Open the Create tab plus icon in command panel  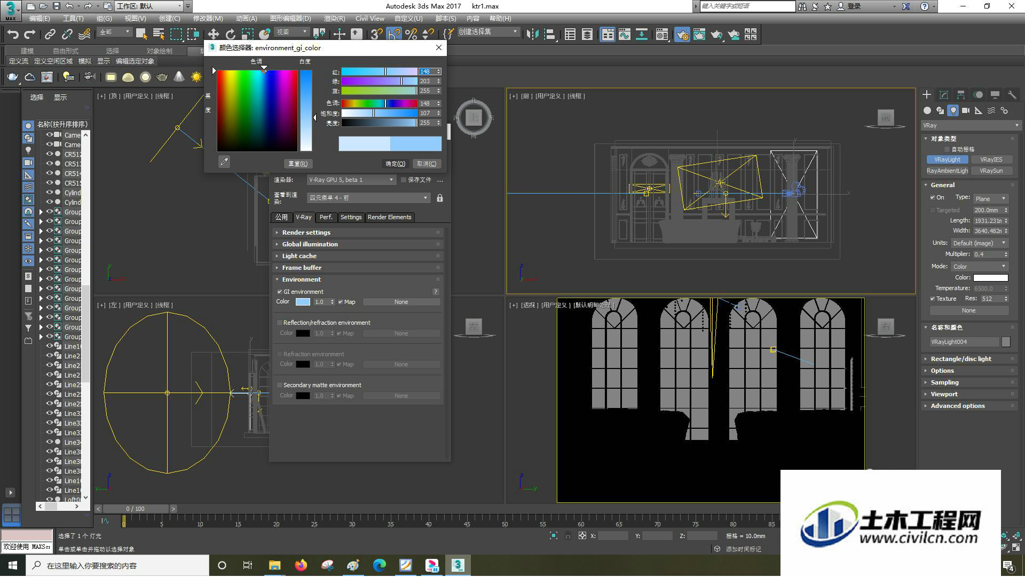[927, 94]
